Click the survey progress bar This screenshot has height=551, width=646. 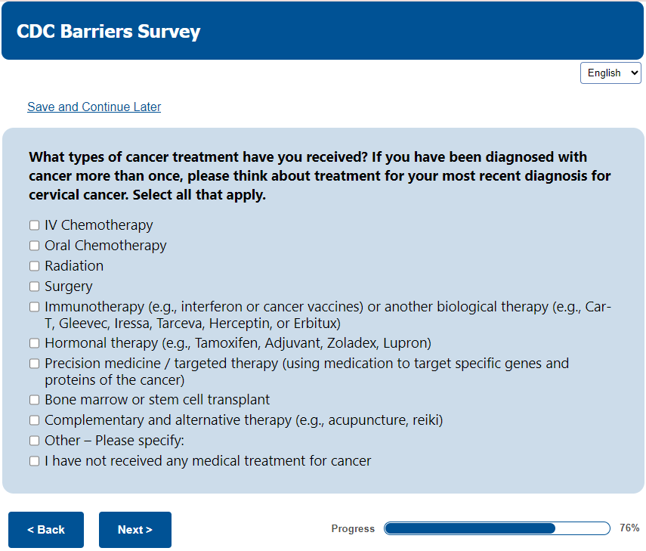[x=496, y=528]
